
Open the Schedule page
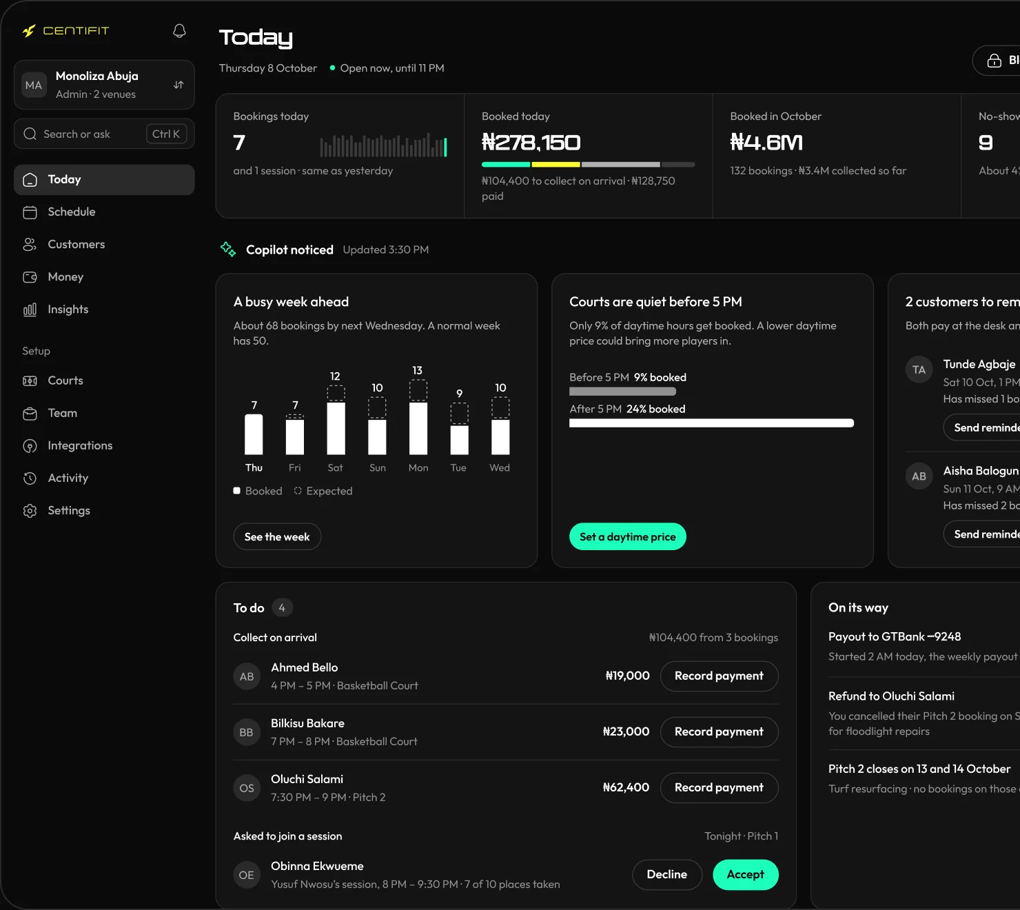coord(104,212)
